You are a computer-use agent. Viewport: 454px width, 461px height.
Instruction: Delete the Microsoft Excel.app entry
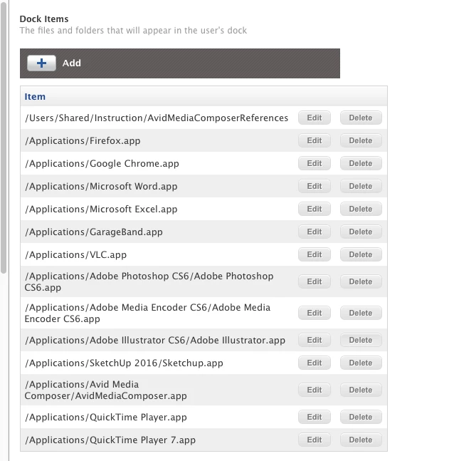(361, 209)
